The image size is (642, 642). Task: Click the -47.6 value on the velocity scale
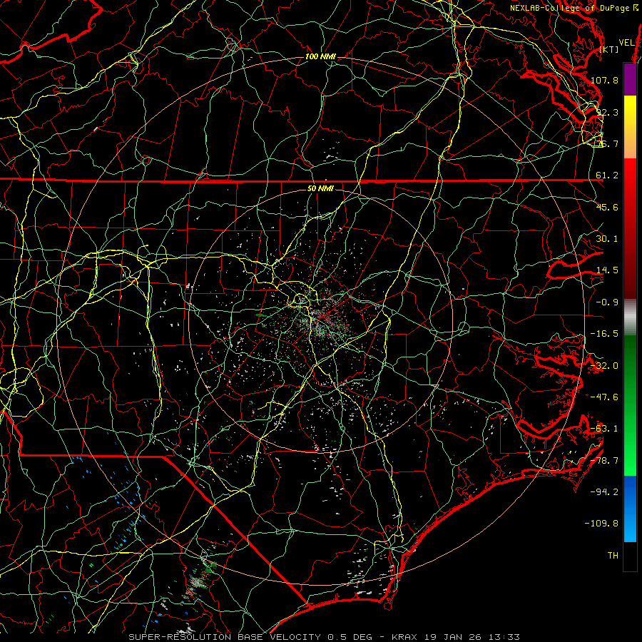tap(604, 397)
